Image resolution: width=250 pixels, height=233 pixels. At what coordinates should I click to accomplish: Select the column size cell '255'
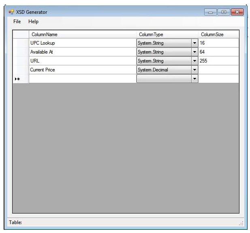coord(218,61)
